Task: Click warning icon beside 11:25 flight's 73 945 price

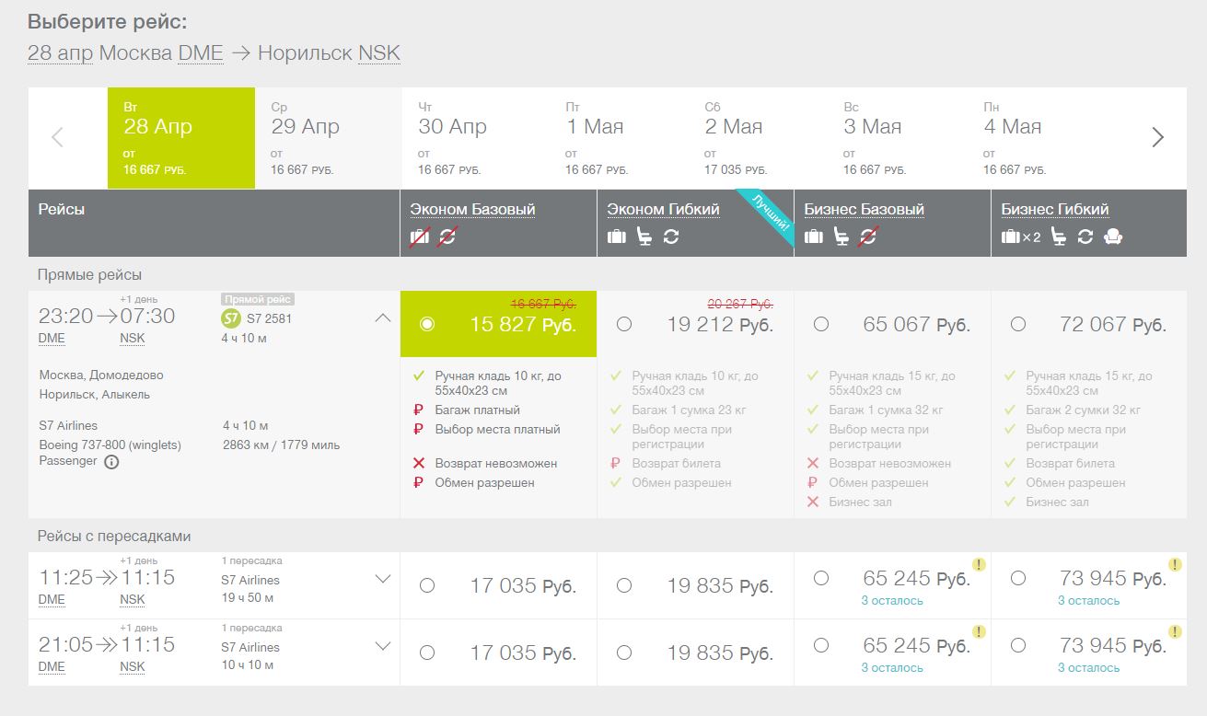Action: tap(1176, 564)
